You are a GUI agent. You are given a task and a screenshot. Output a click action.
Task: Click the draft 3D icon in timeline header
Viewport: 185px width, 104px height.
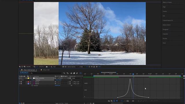click(68, 73)
